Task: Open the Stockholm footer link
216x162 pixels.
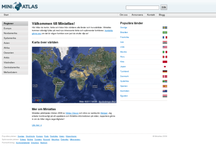Action: [30, 136]
